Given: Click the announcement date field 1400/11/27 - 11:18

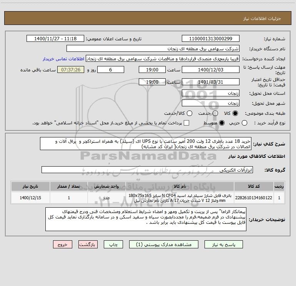Looking at the screenshot, I should [x=55, y=39].
